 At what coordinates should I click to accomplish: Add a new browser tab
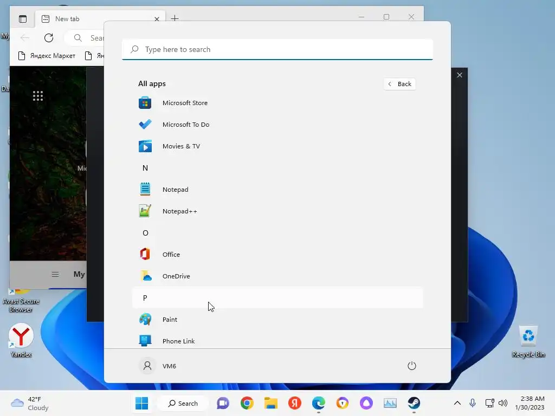coord(175,18)
